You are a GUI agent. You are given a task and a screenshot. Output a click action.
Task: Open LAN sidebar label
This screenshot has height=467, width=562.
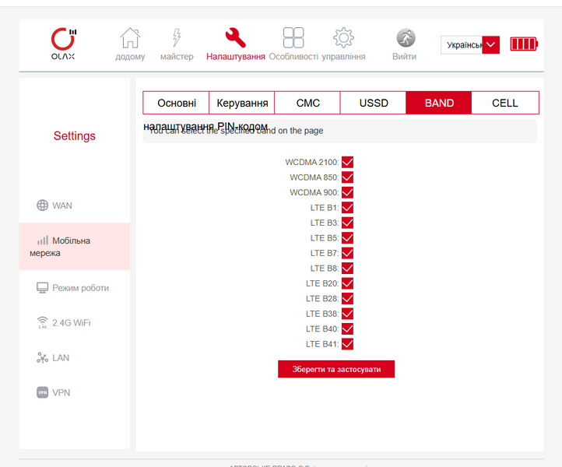pos(61,358)
